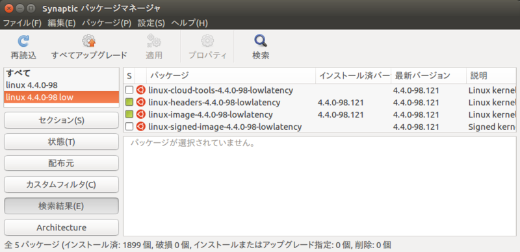Select すべて in the search list
This screenshot has height=252, width=520.
point(61,73)
